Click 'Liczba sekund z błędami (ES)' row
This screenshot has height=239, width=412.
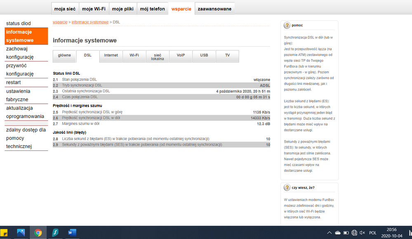[x=161, y=139]
